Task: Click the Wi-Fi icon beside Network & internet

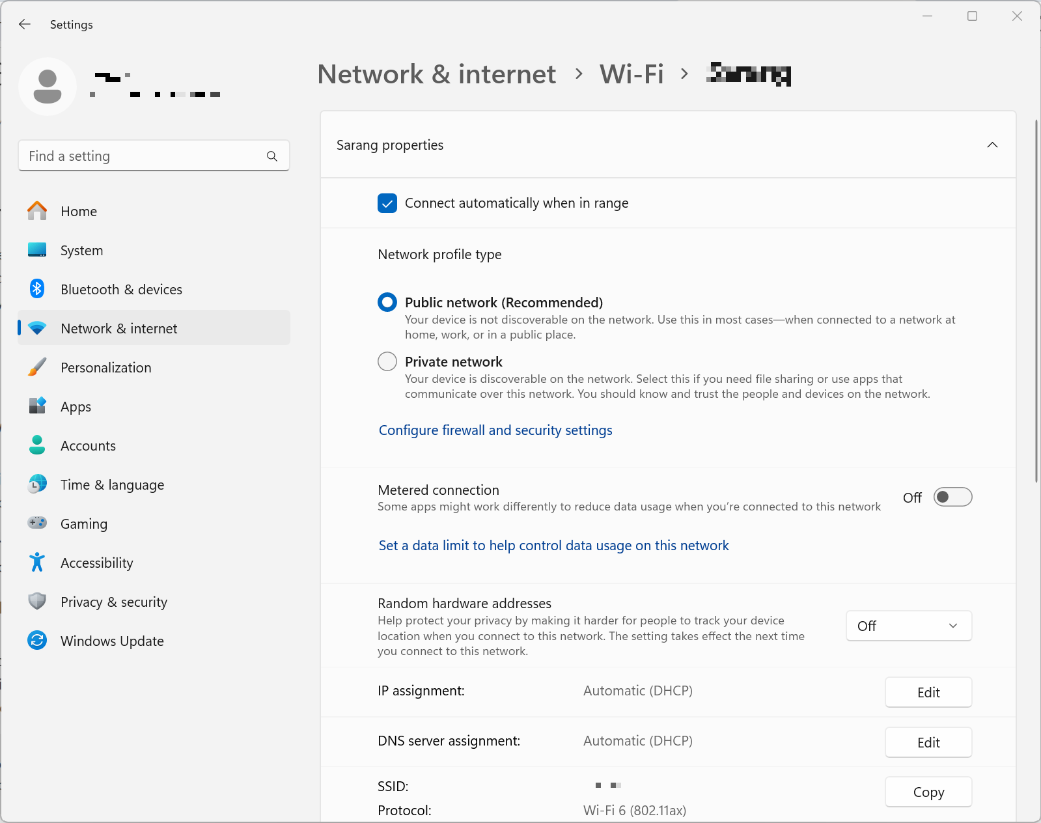Action: pos(37,328)
